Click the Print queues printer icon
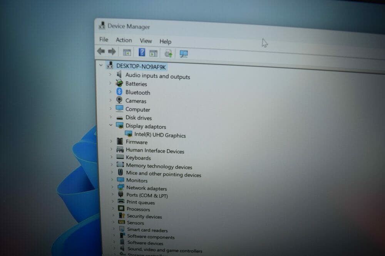Screen dimensions: 385x256 coord(121,201)
